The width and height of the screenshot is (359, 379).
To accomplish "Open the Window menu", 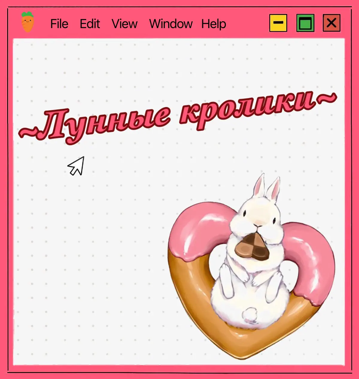I will tap(171, 24).
